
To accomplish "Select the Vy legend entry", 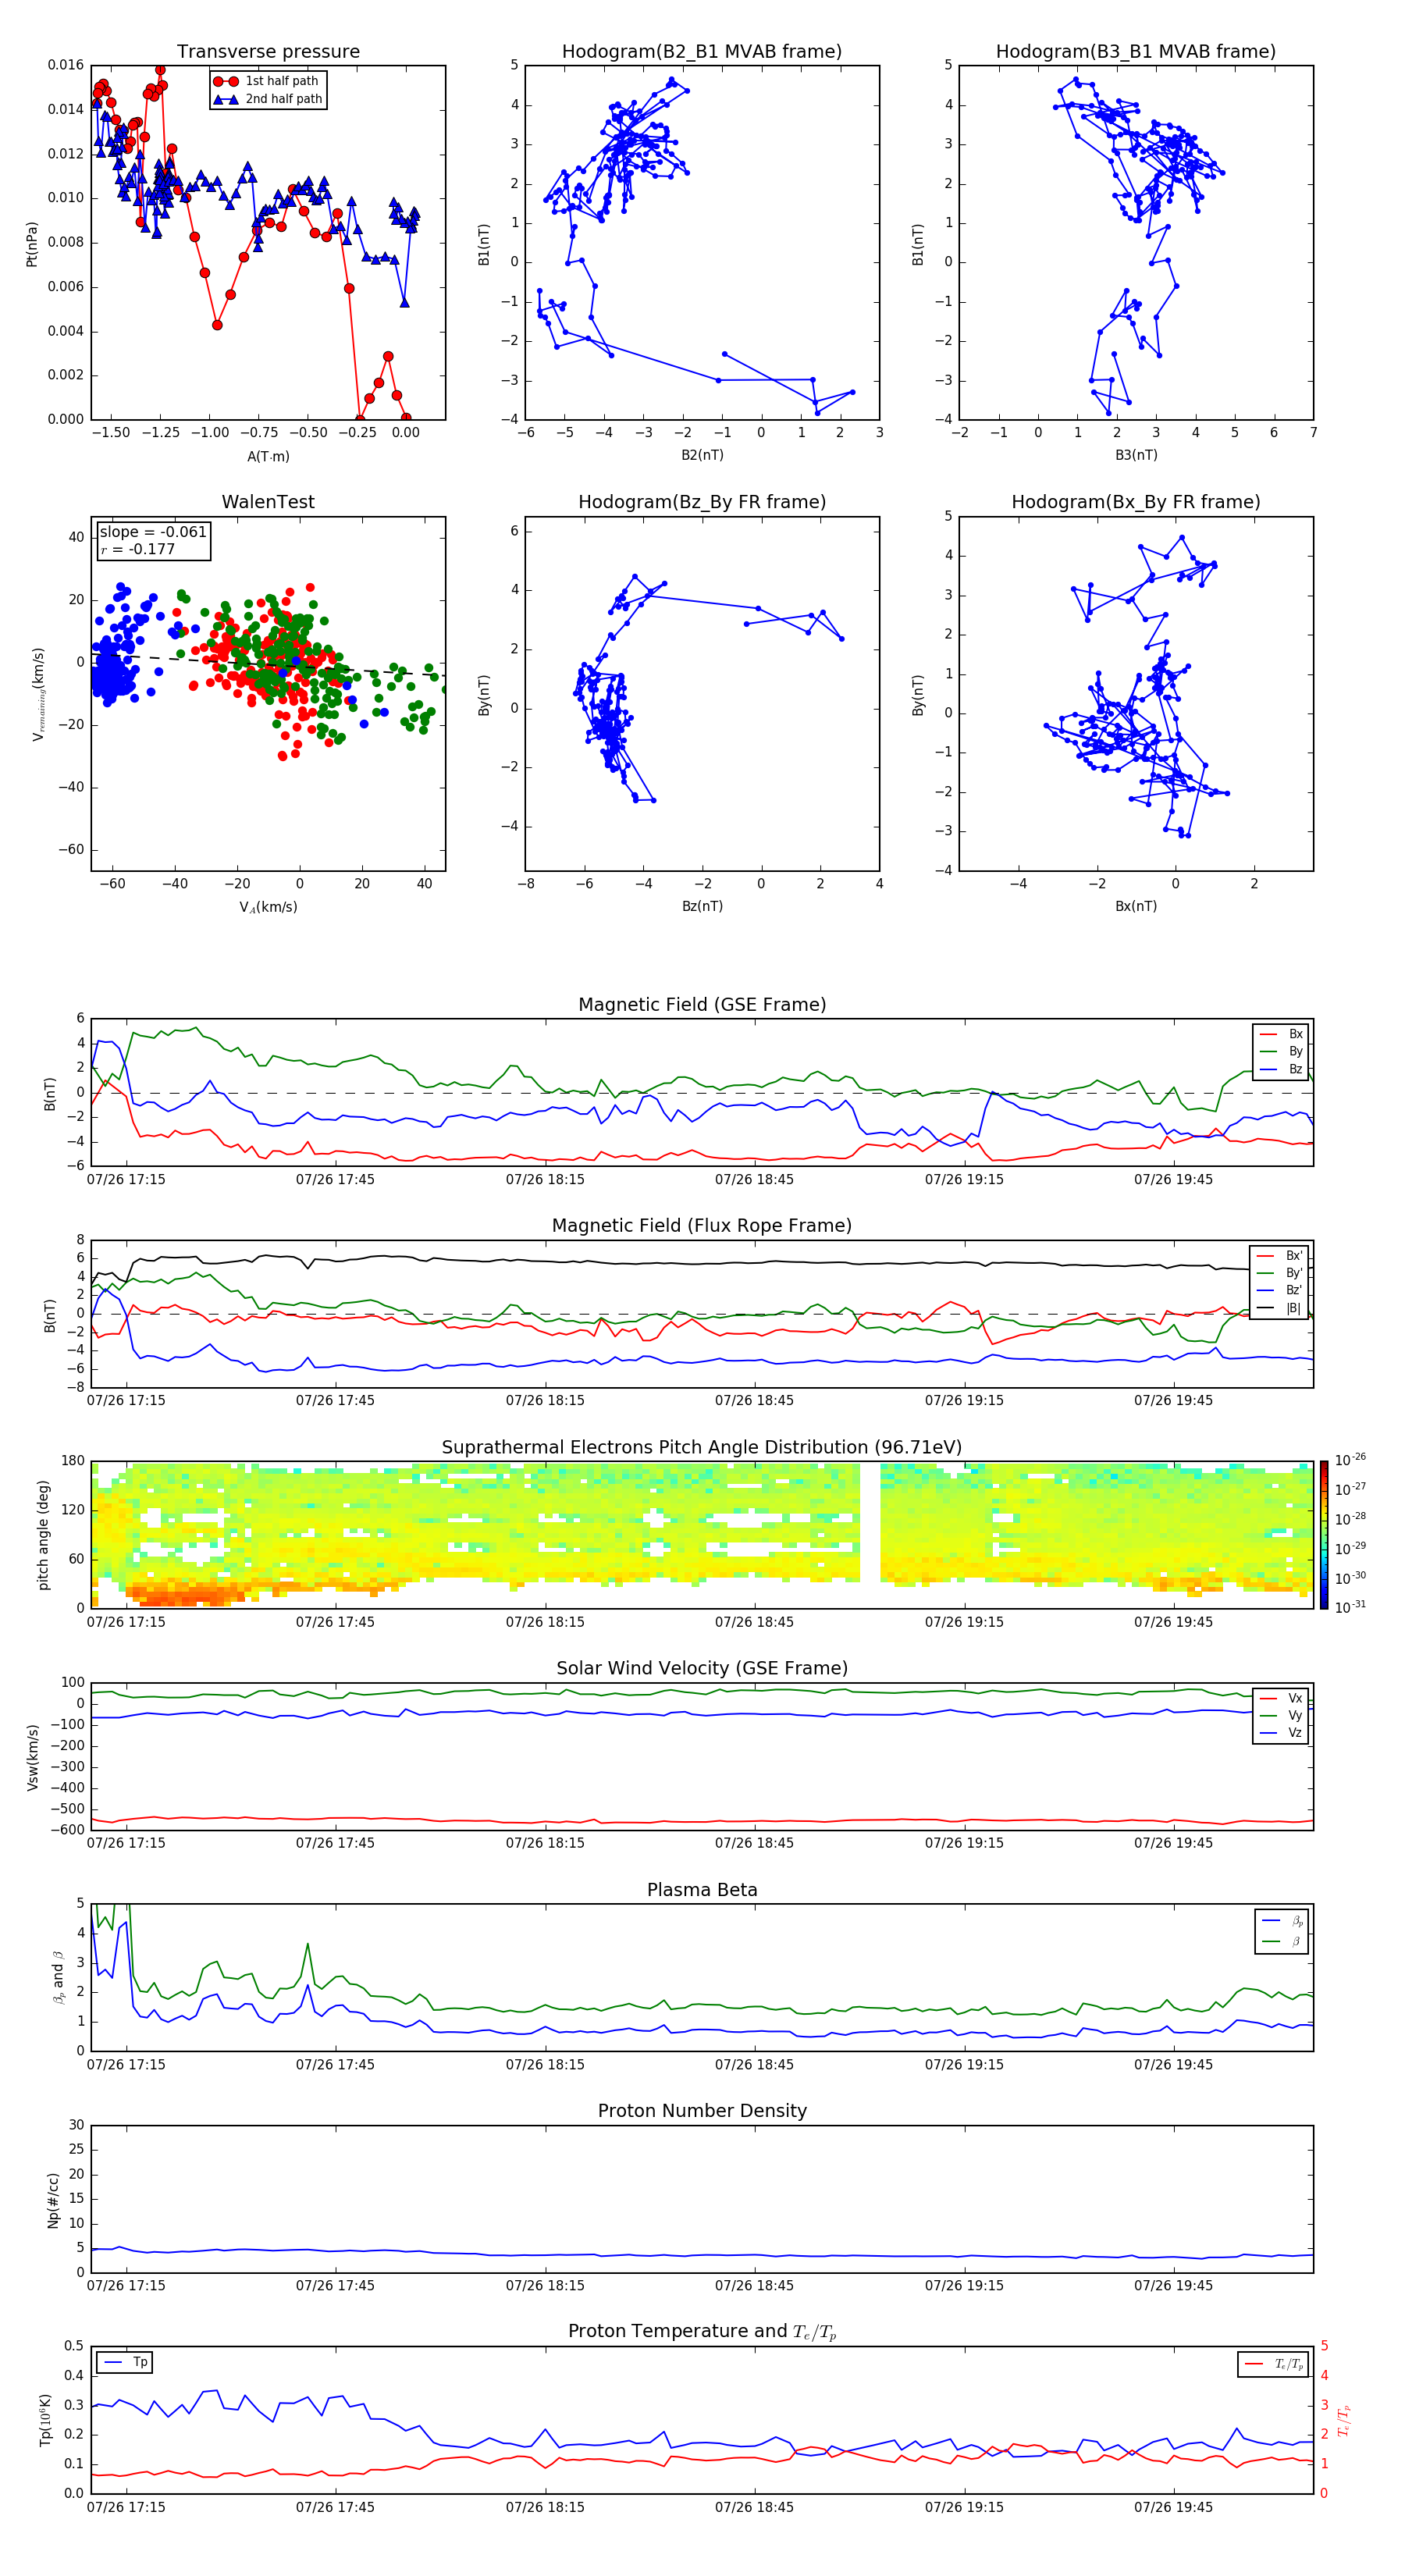I will click(x=1281, y=1715).
